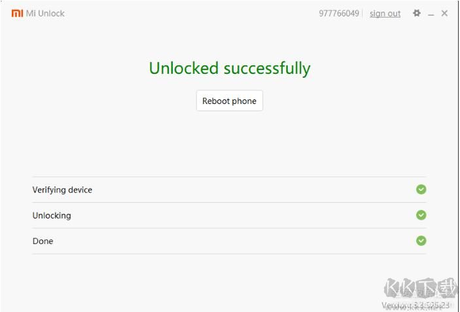Close the Mi Unlock window
Image resolution: width=460 pixels, height=312 pixels.
pos(445,13)
